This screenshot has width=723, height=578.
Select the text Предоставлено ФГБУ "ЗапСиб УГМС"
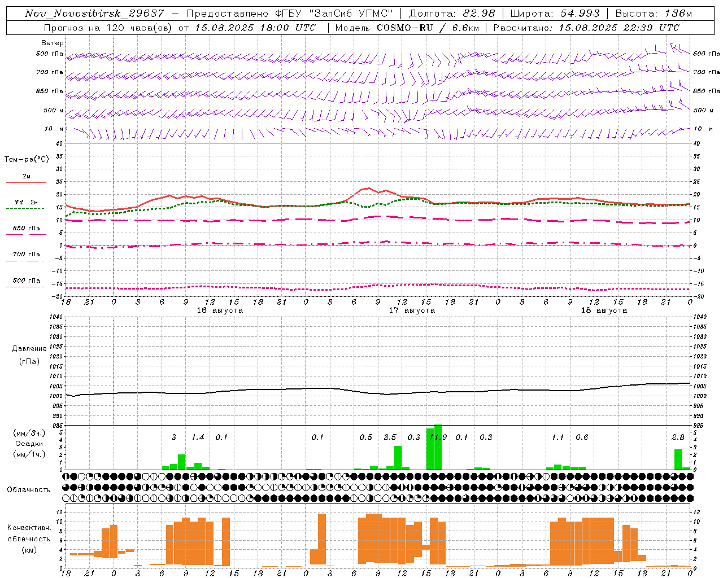click(290, 13)
